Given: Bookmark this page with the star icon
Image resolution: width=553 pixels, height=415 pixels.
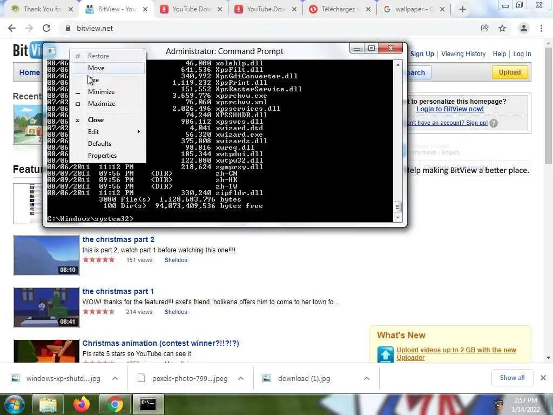Looking at the screenshot, I should (502, 28).
